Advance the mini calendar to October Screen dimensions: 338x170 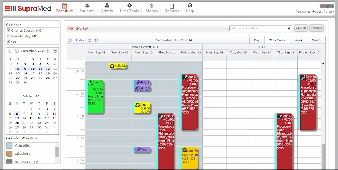tap(47, 51)
